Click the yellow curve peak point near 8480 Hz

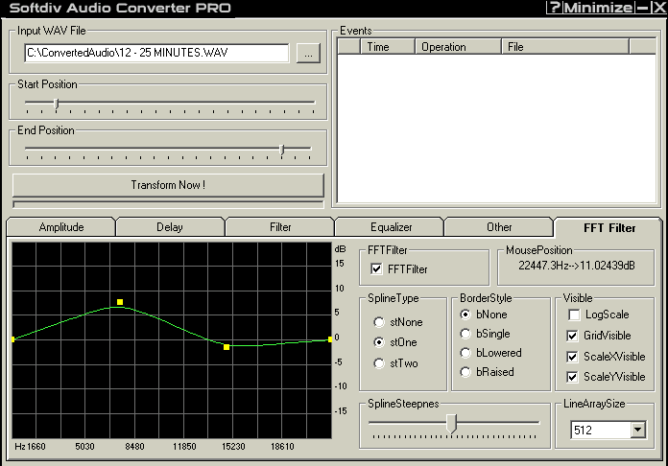(120, 302)
